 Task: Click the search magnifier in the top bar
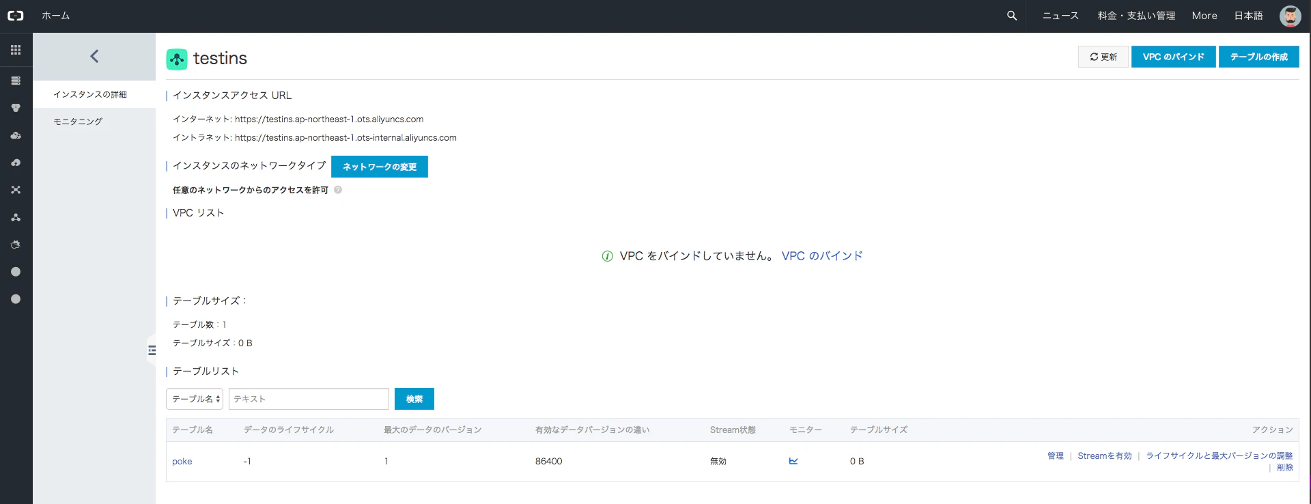click(1012, 16)
